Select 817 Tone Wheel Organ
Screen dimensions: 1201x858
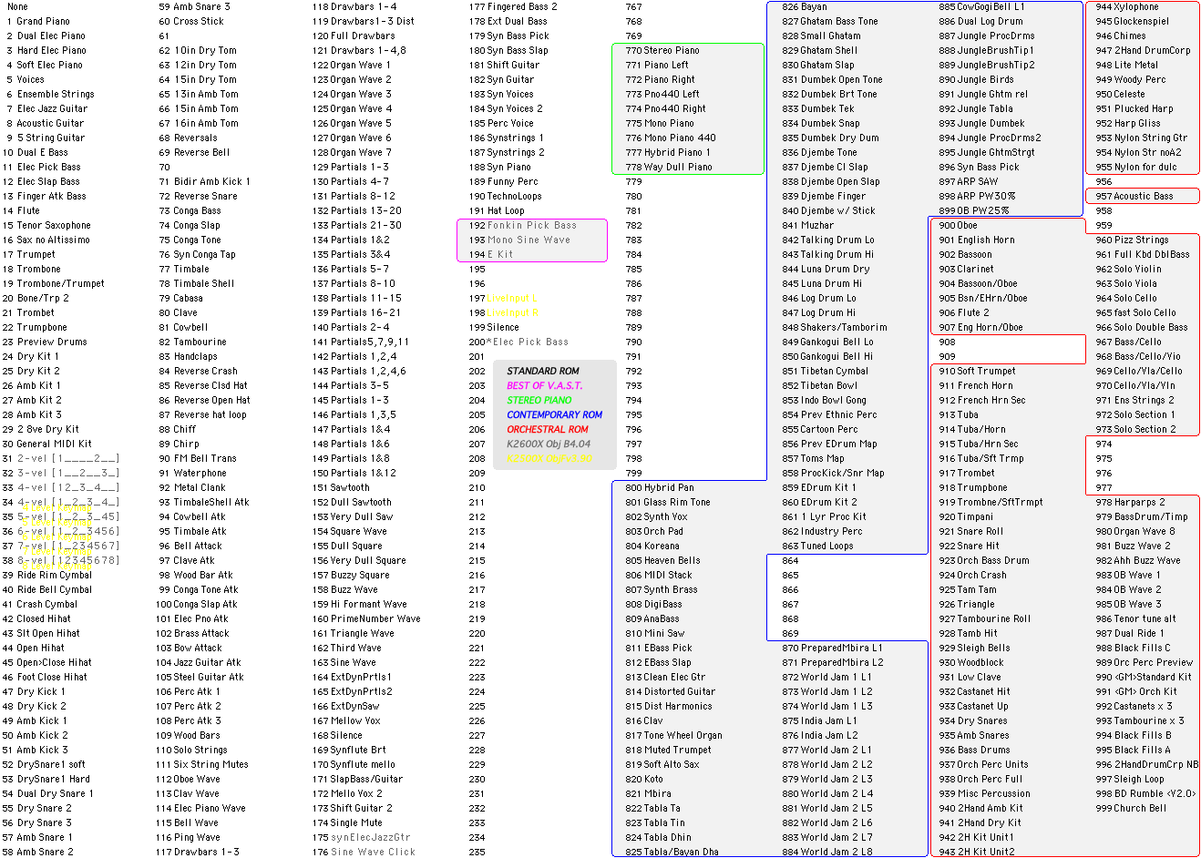point(673,735)
